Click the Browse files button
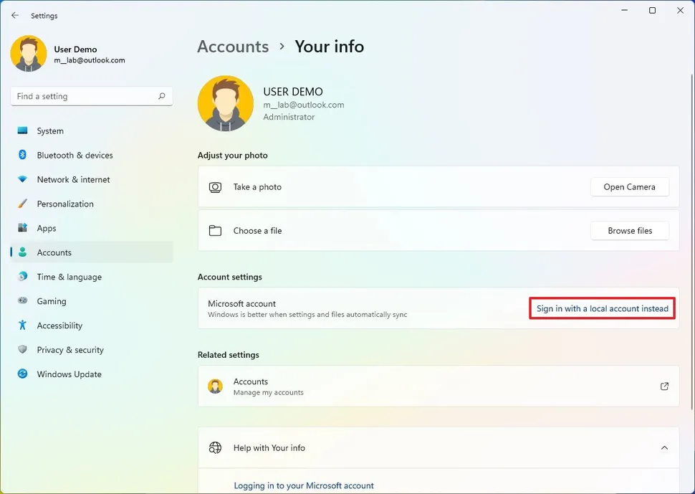Viewport: 695px width, 494px height. click(x=630, y=231)
